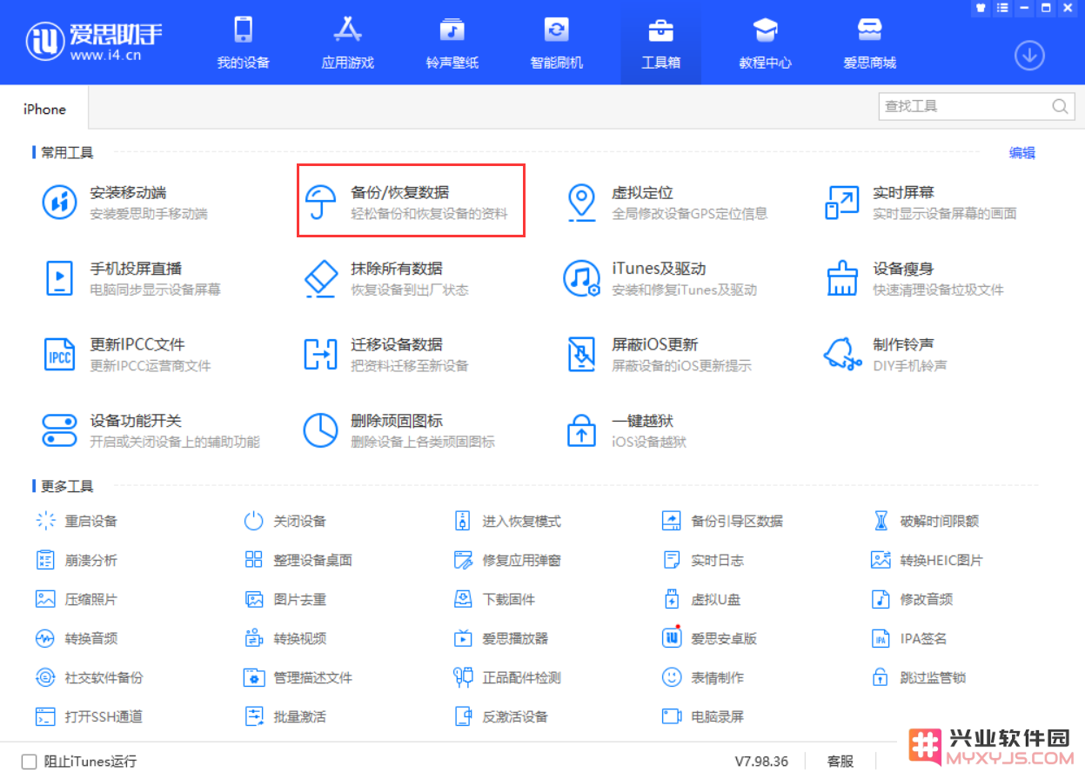This screenshot has width=1085, height=779.
Task: Open IPA签名 tool
Action: coord(909,638)
